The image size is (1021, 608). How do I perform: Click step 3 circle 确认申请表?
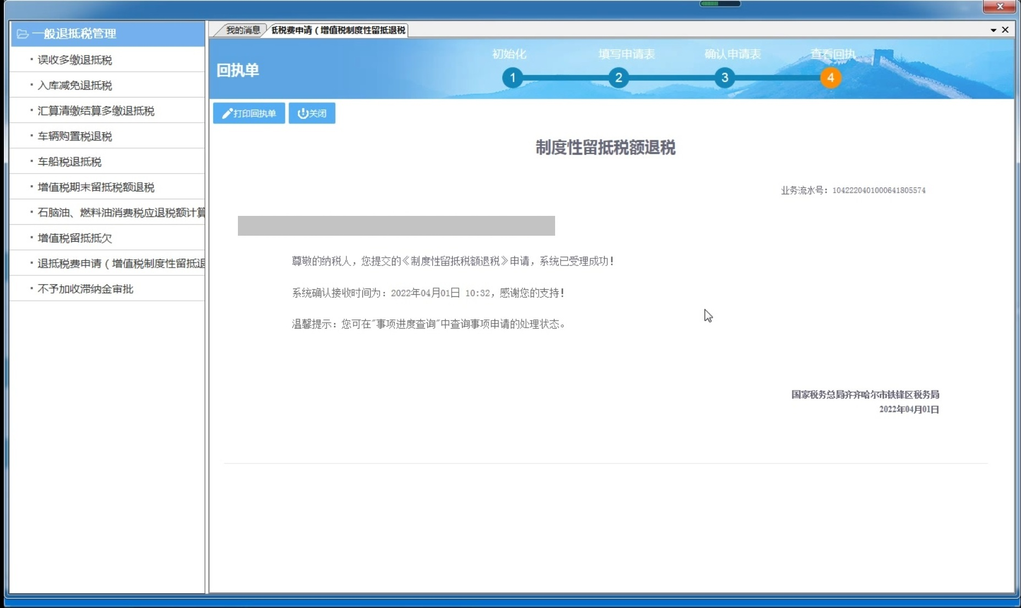(x=725, y=78)
